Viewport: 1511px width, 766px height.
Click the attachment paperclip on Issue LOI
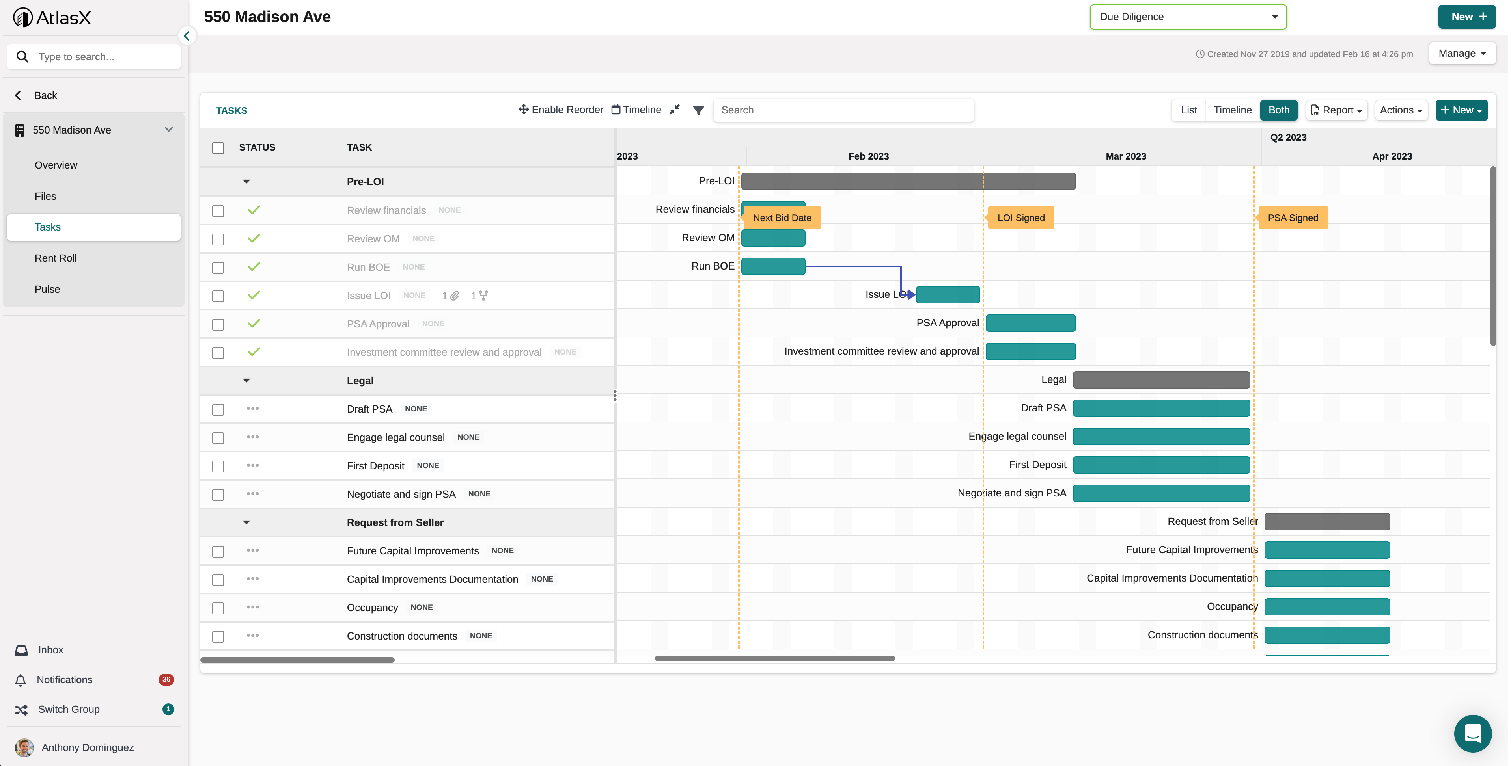tap(455, 296)
